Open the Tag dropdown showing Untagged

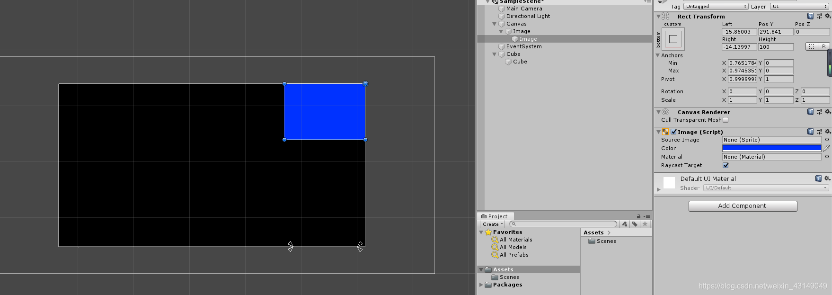pos(716,6)
